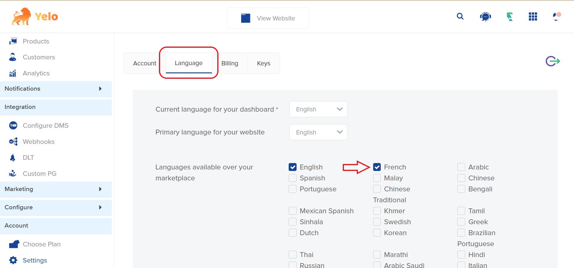Click the green bird icon in header
The image size is (574, 268).
510,17
